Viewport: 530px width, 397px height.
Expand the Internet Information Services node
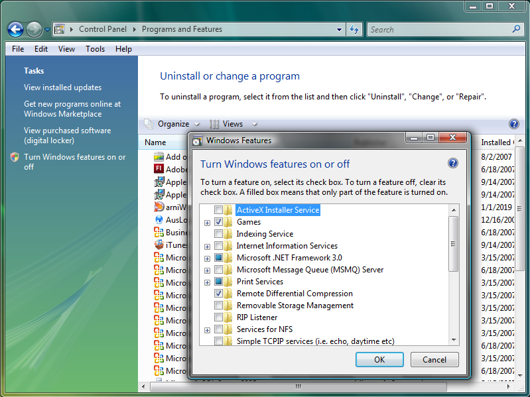coord(208,247)
